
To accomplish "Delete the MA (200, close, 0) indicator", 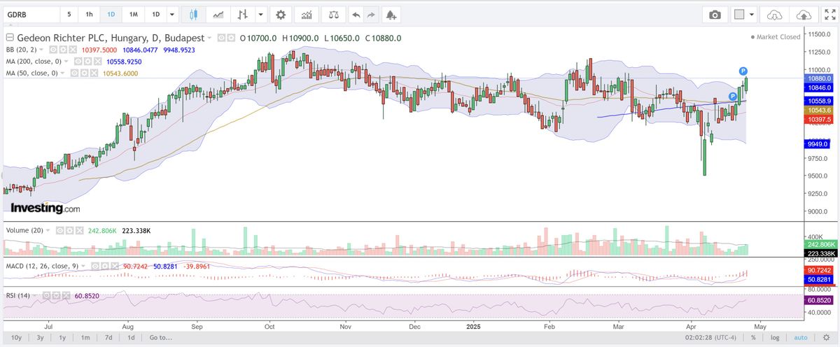I will click(x=97, y=61).
